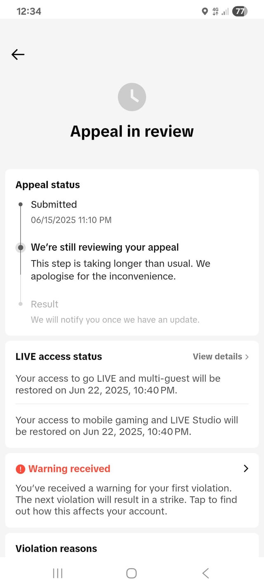The width and height of the screenshot is (264, 588).
Task: Select the Submitted timeline step
Action: (54, 204)
